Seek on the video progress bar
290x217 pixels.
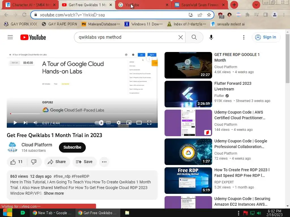coord(82,114)
